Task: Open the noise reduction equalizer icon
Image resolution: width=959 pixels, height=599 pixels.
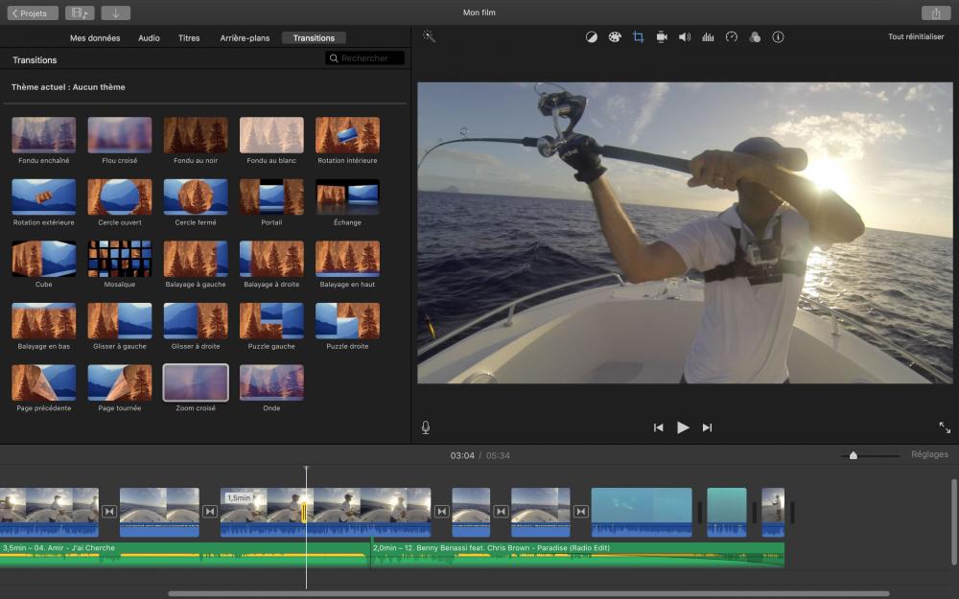Action: pyautogui.click(x=708, y=37)
